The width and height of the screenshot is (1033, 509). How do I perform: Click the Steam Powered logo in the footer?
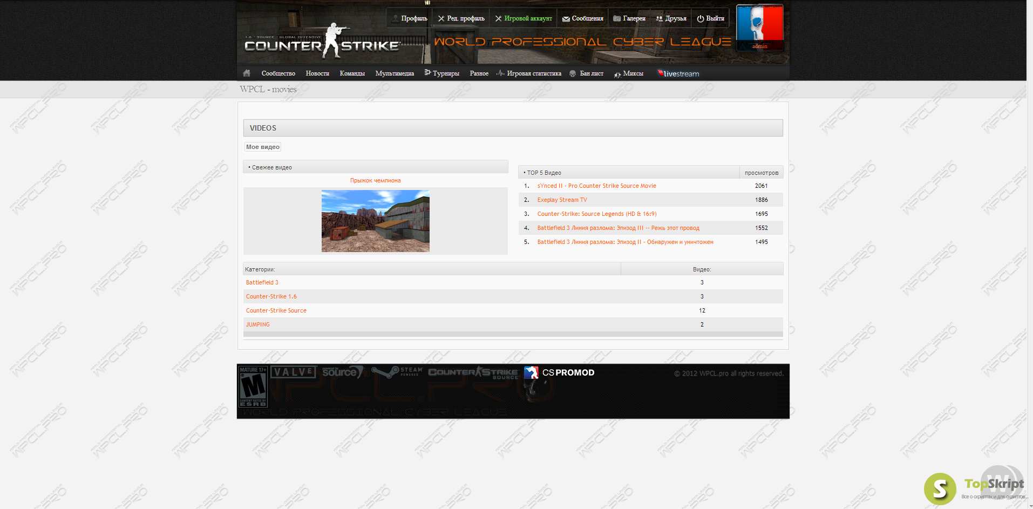pos(397,372)
